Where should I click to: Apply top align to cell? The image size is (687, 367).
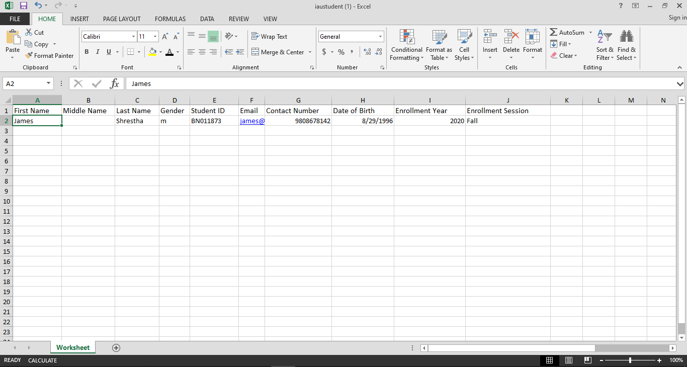pyautogui.click(x=191, y=36)
